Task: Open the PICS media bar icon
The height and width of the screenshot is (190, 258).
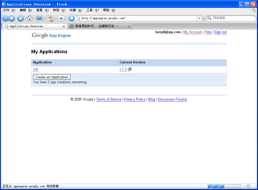Action: 40,18
